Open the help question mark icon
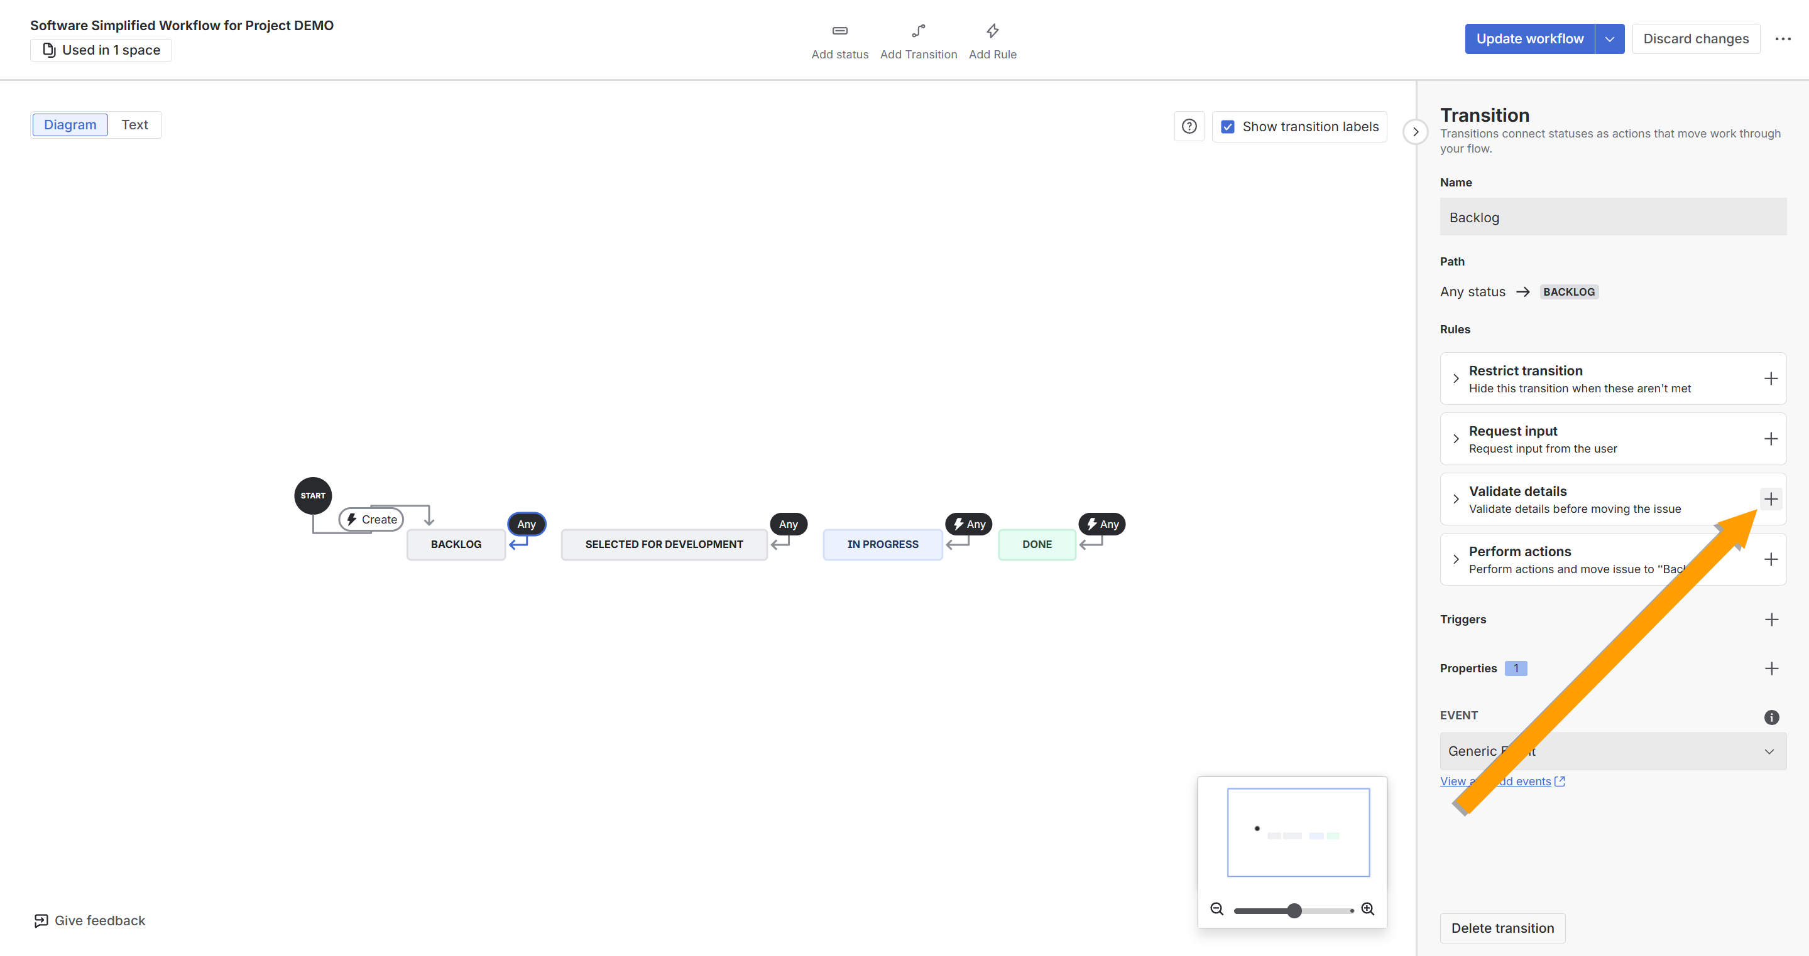 [x=1189, y=126]
